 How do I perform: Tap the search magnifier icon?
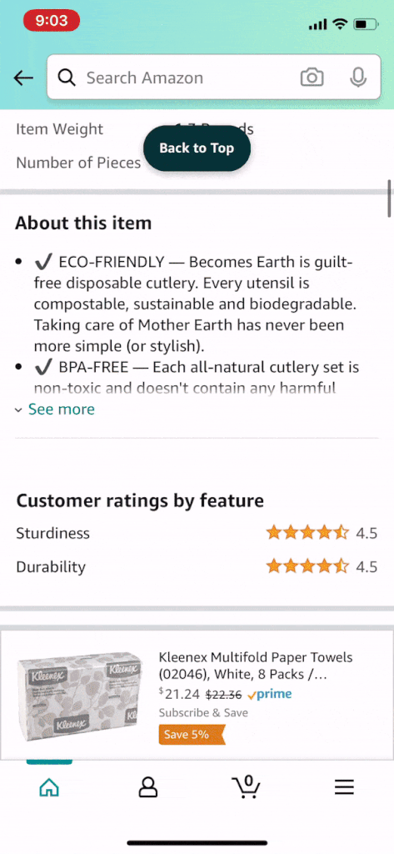(67, 78)
